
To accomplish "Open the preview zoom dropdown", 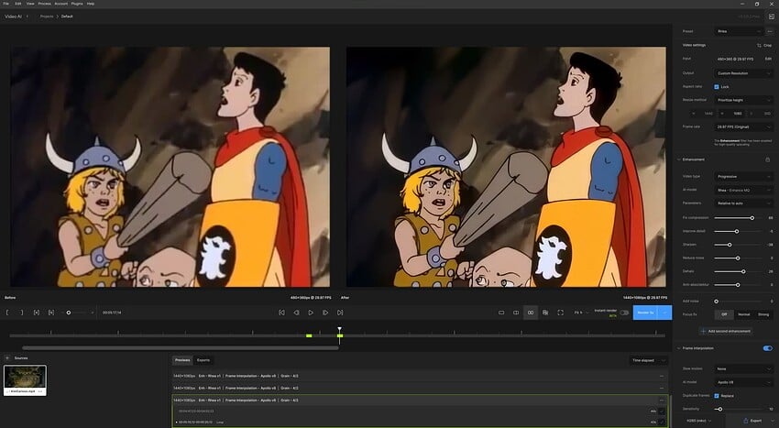I will click(x=580, y=313).
